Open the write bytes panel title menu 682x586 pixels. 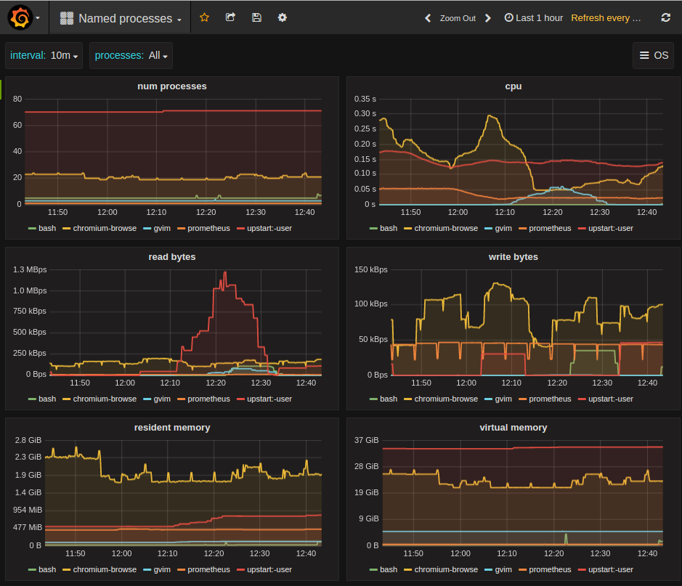pyautogui.click(x=513, y=257)
